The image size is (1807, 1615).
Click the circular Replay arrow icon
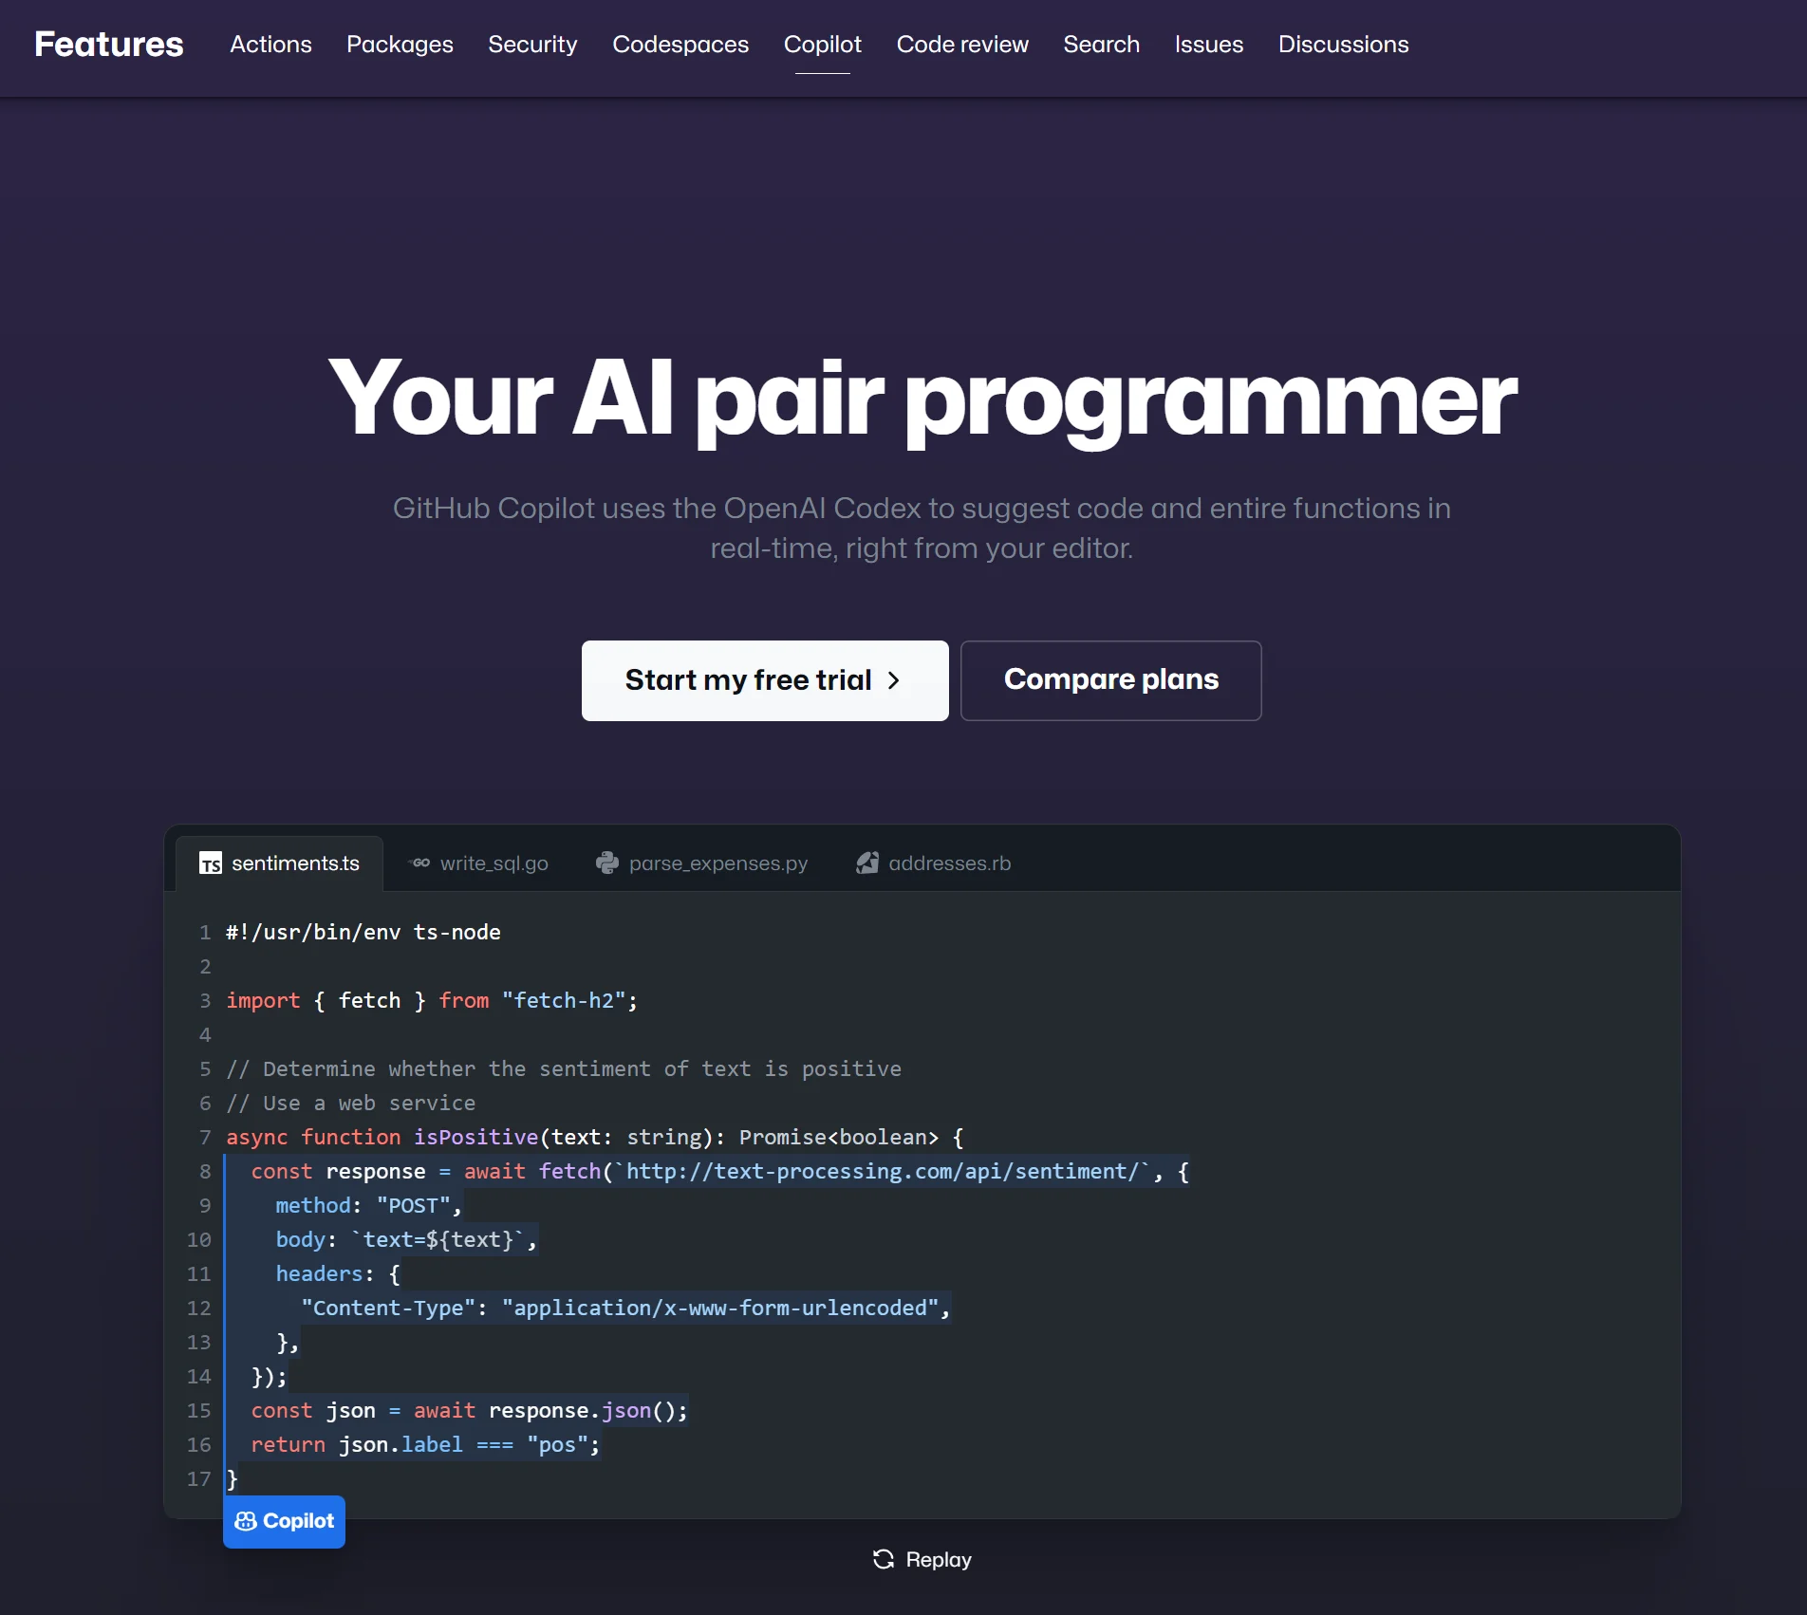click(x=883, y=1559)
